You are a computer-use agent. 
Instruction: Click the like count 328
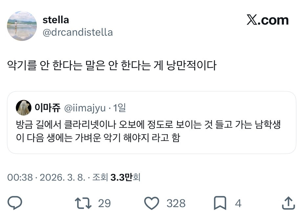click(176, 204)
